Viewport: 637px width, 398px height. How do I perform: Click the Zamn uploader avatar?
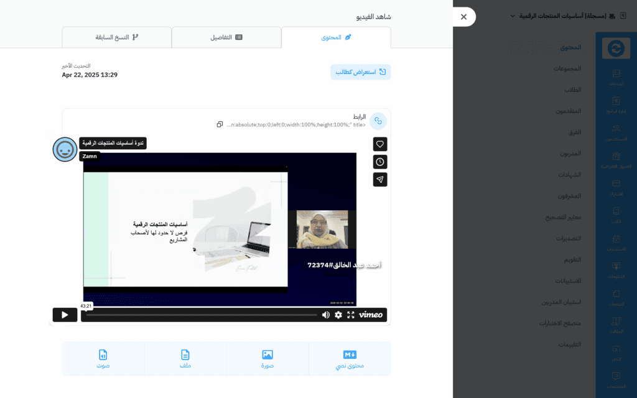pos(65,149)
